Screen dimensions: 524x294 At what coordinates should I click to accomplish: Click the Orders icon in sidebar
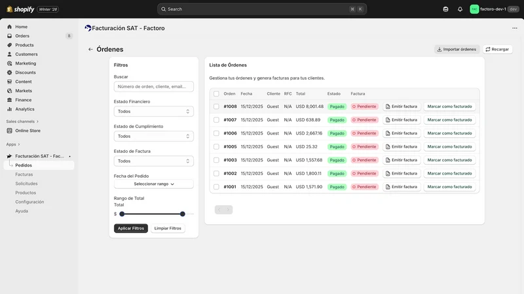coord(9,36)
